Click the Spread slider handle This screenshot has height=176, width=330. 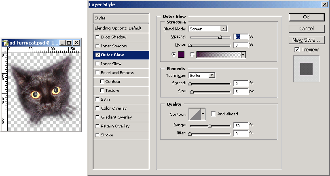(x=190, y=83)
